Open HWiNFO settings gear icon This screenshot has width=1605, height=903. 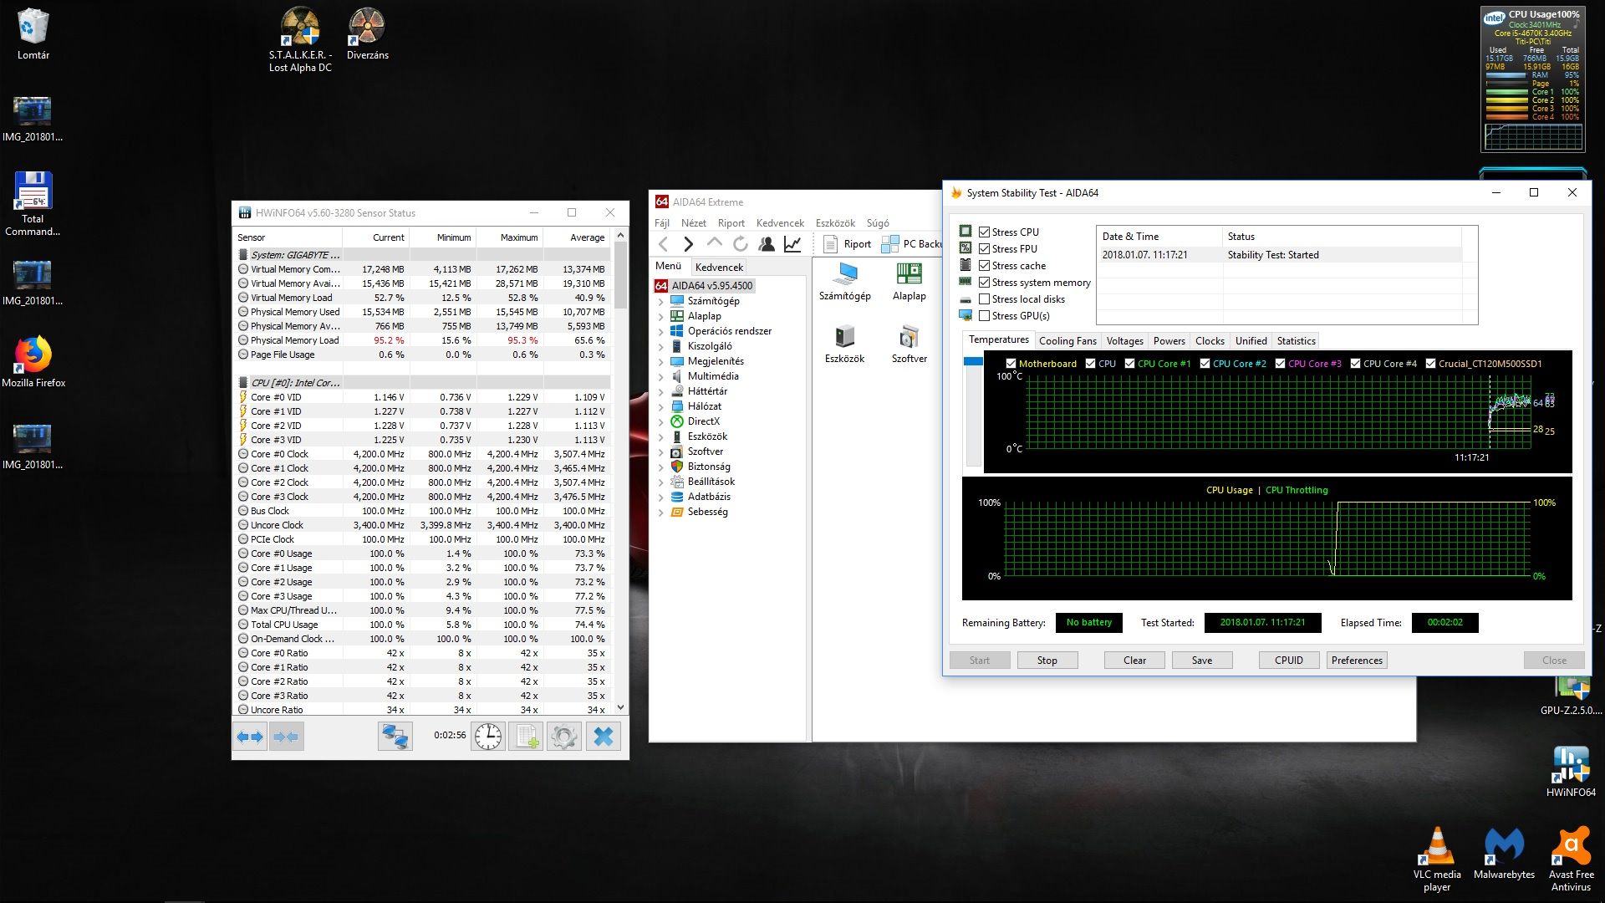click(564, 737)
